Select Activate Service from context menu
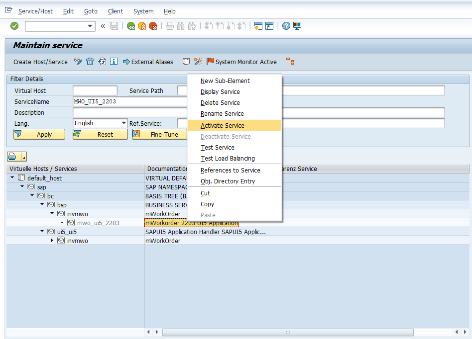 coord(222,126)
